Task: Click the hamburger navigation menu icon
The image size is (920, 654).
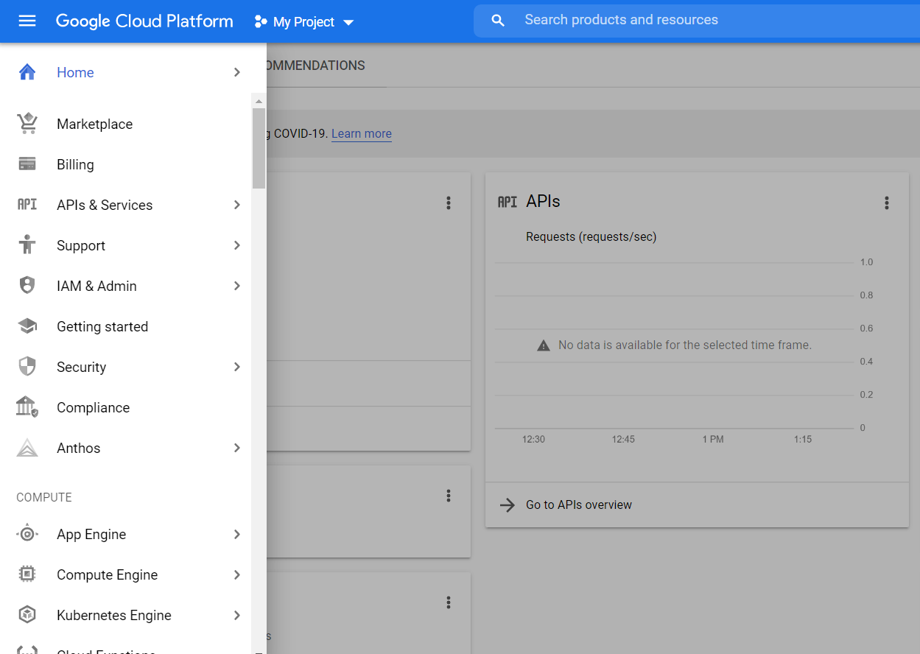Action: 27,21
